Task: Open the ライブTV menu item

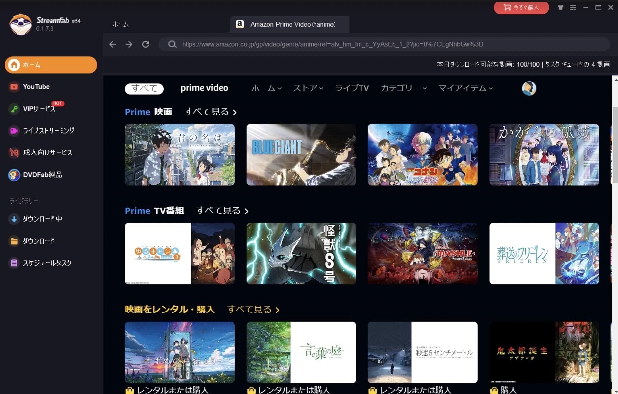Action: pyautogui.click(x=352, y=88)
